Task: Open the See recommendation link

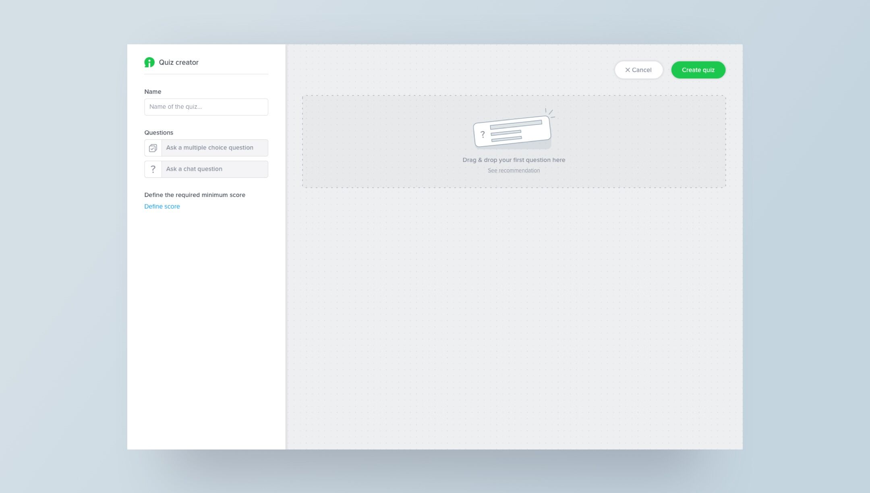Action: [514, 171]
